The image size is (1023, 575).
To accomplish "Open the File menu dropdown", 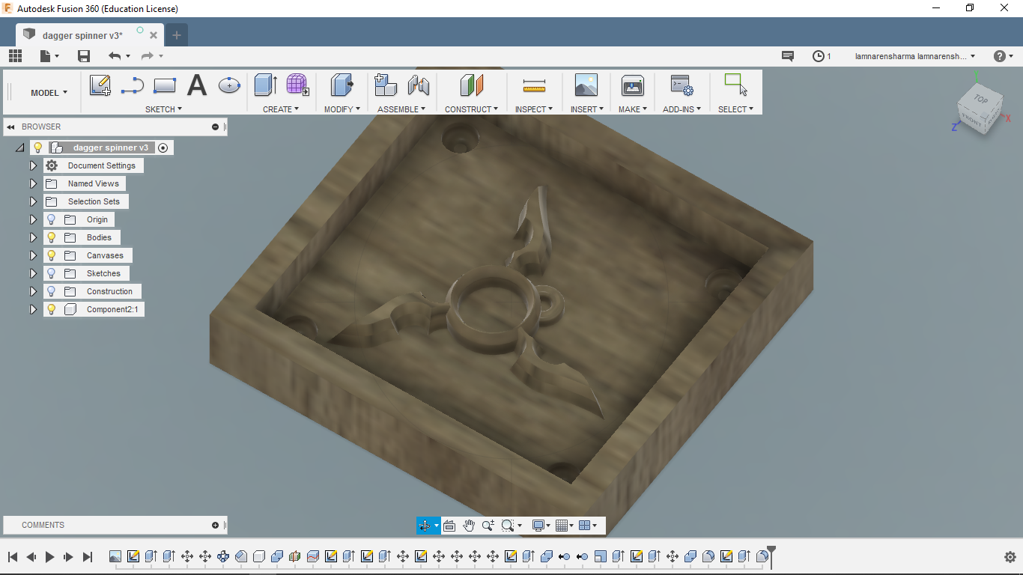I will pyautogui.click(x=49, y=56).
